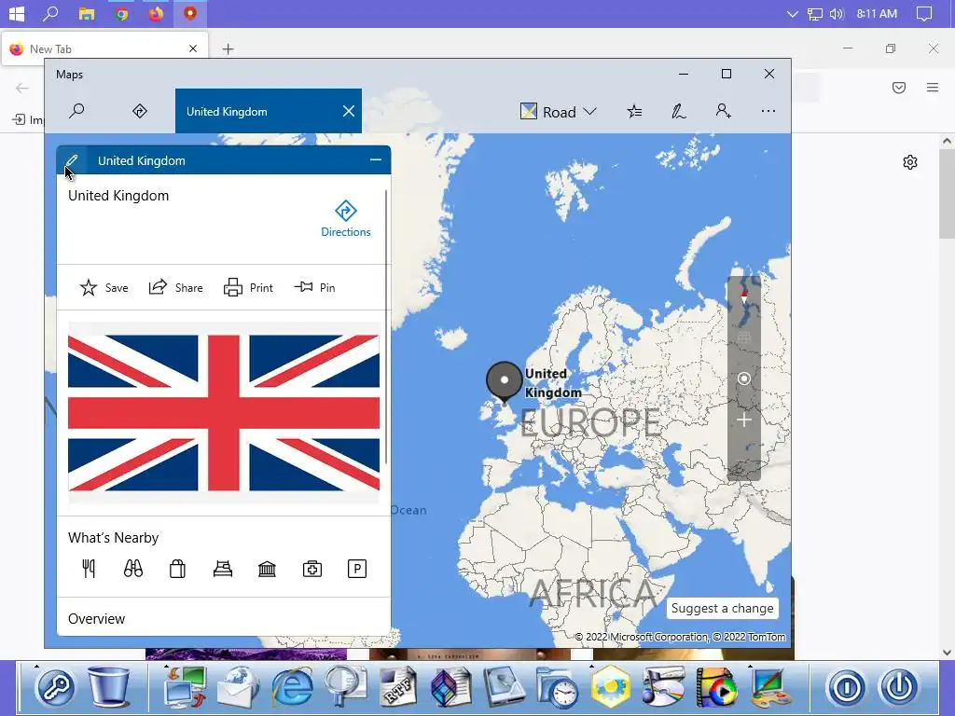Reset map rotation with compass icon
Viewport: 955px width, 716px height.
[x=743, y=297]
